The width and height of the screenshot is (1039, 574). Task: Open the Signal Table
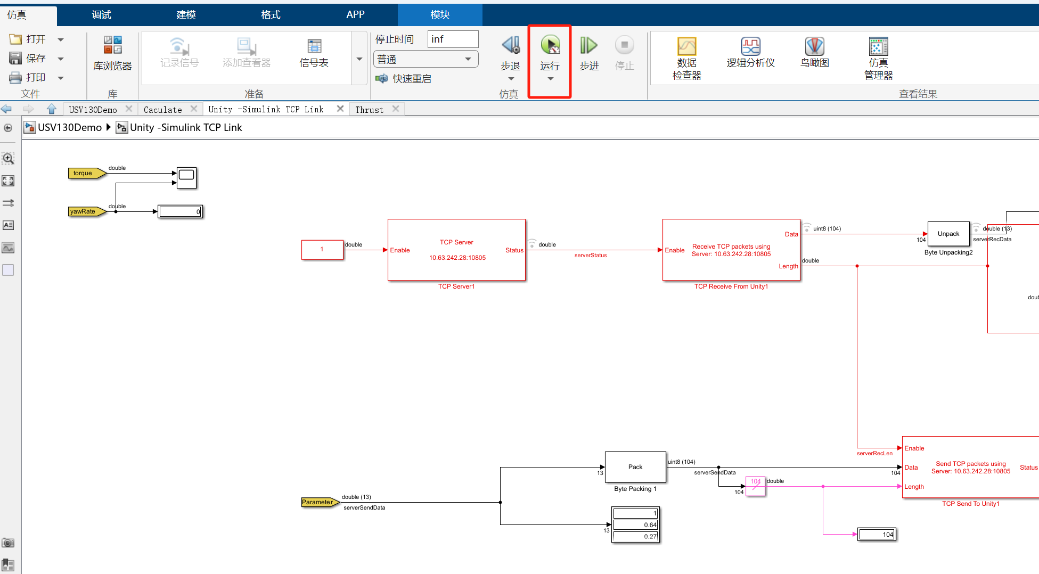coord(314,53)
